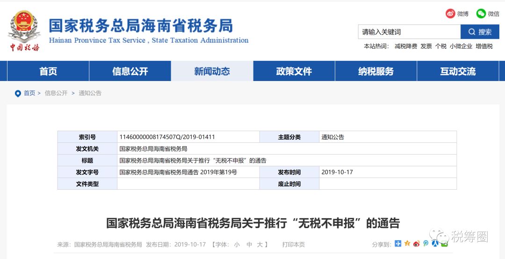Set font size to 中
Viewport: 505px width, 259px height.
pyautogui.click(x=249, y=244)
